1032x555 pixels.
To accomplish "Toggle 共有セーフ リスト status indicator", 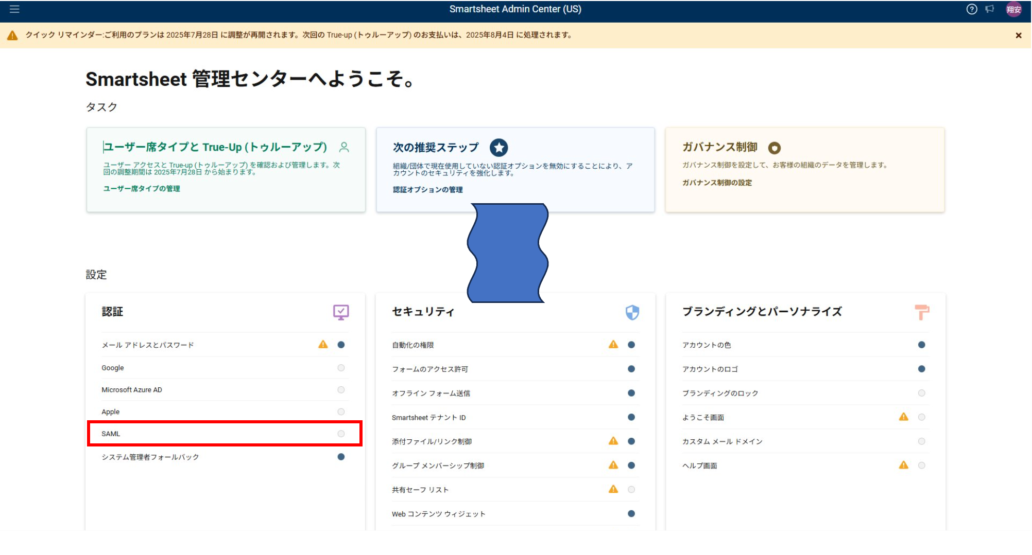I will tap(631, 490).
